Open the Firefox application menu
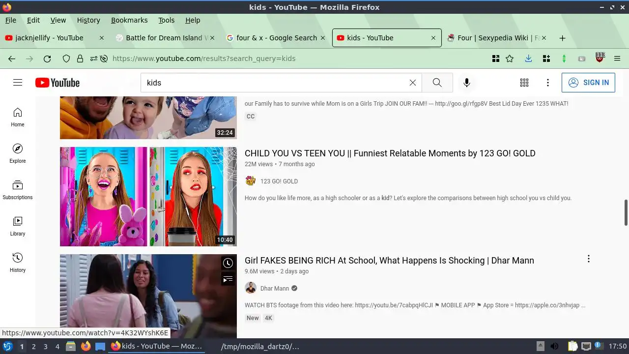Image resolution: width=629 pixels, height=354 pixels. (x=617, y=59)
